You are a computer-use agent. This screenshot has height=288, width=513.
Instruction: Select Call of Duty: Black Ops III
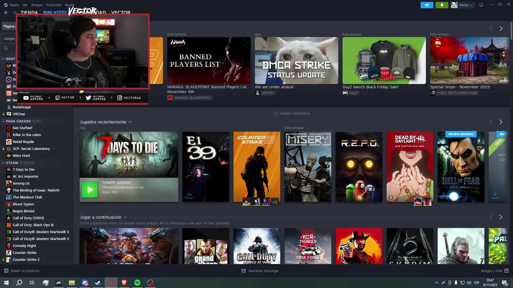tap(33, 225)
